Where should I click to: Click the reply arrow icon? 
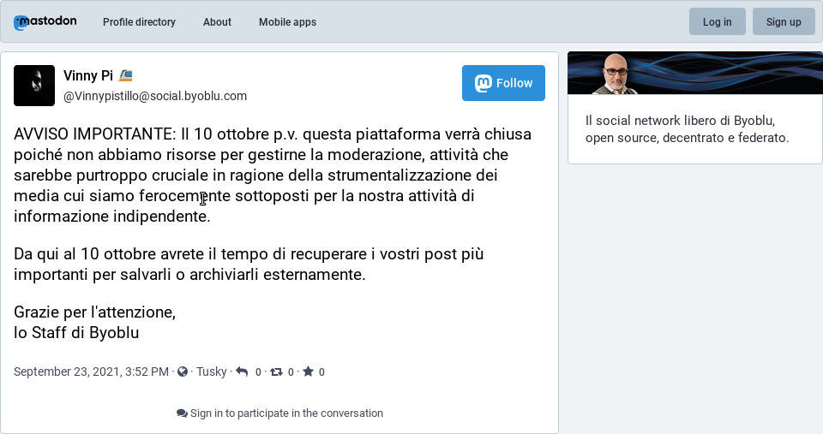pyautogui.click(x=242, y=372)
